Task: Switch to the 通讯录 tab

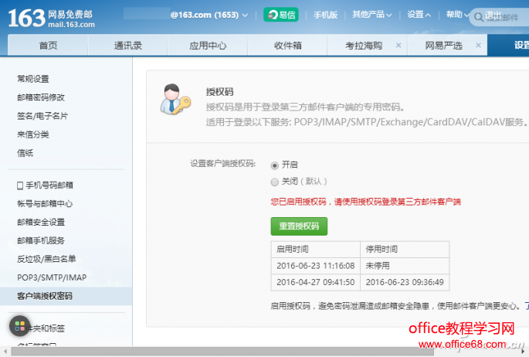Action: tap(127, 46)
